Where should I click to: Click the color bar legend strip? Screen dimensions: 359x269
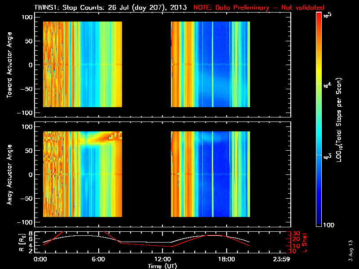click(x=319, y=119)
